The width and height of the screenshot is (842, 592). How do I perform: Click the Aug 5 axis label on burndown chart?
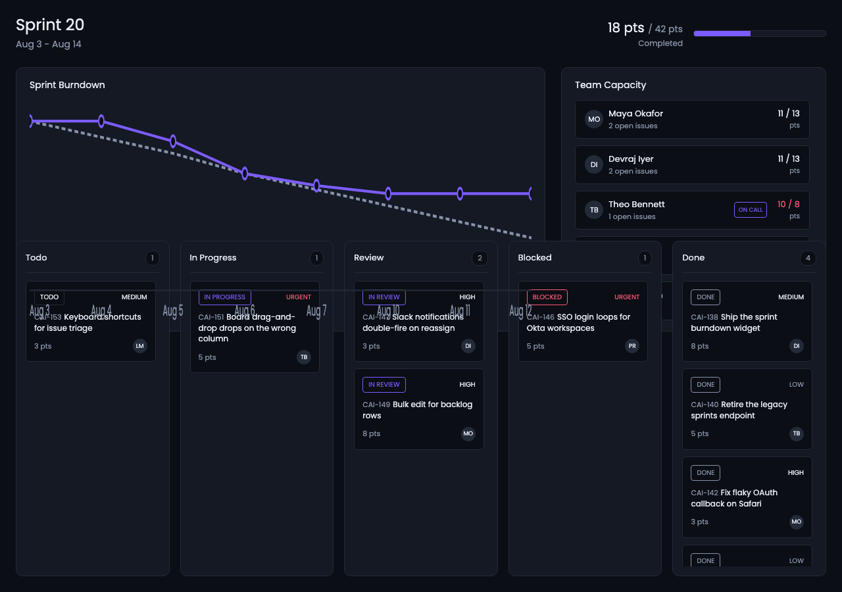(x=173, y=310)
